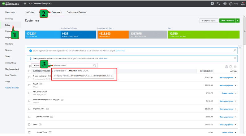Expand action arrow for A new customer row
The image size is (246, 136).
coord(235,77)
